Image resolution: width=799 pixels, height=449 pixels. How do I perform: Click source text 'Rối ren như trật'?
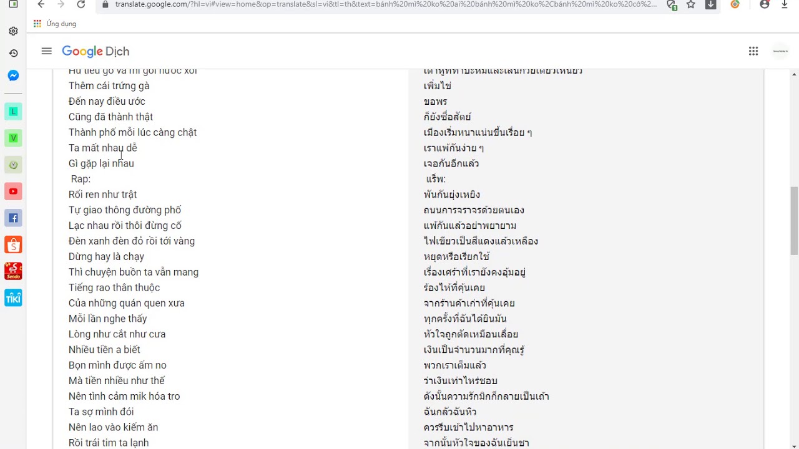point(102,195)
